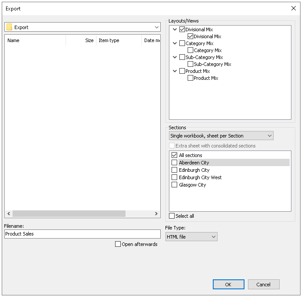Screen dimensions: 304x298
Task: Check the child Sub-Category Mix view
Action: click(190, 64)
